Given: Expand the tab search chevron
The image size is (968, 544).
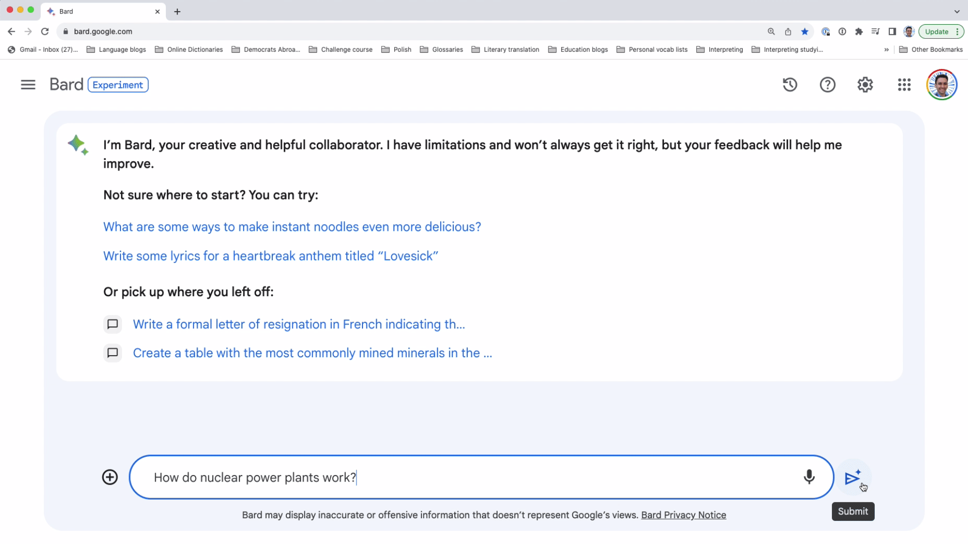Looking at the screenshot, I should pos(956,12).
